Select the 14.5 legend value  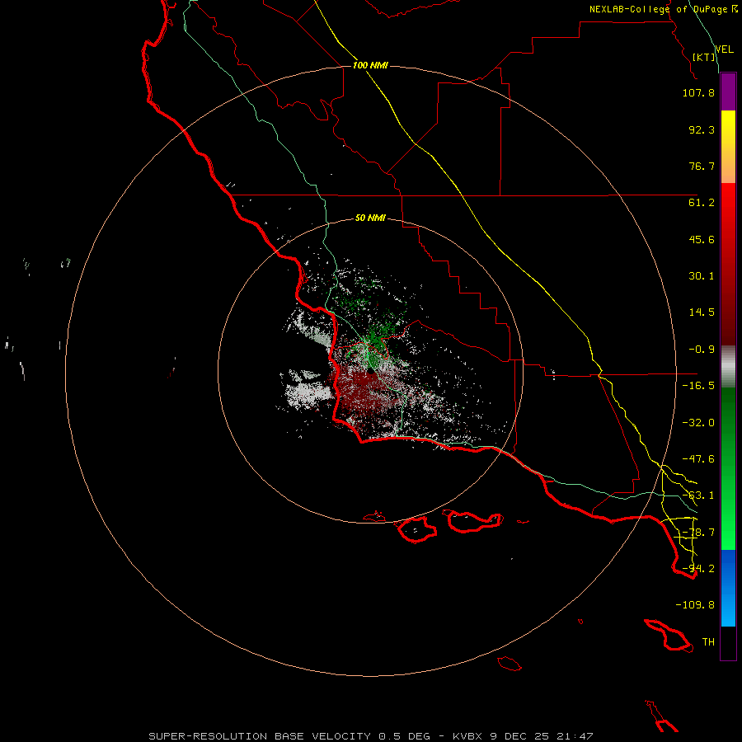[702, 312]
